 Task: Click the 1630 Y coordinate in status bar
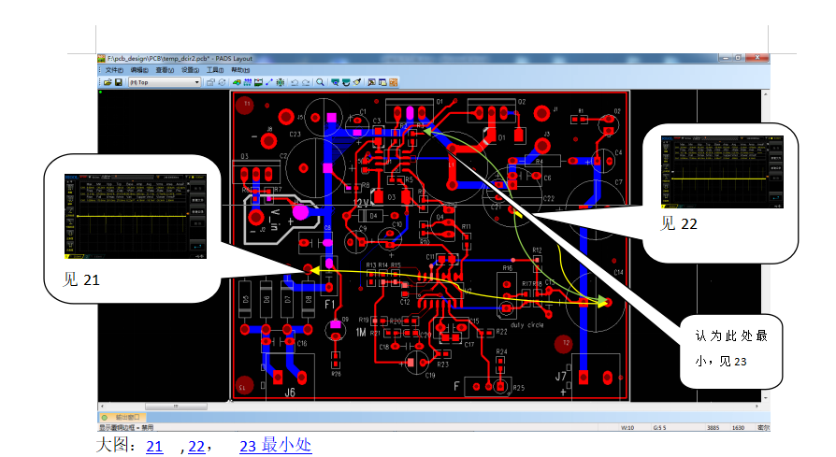tap(738, 428)
